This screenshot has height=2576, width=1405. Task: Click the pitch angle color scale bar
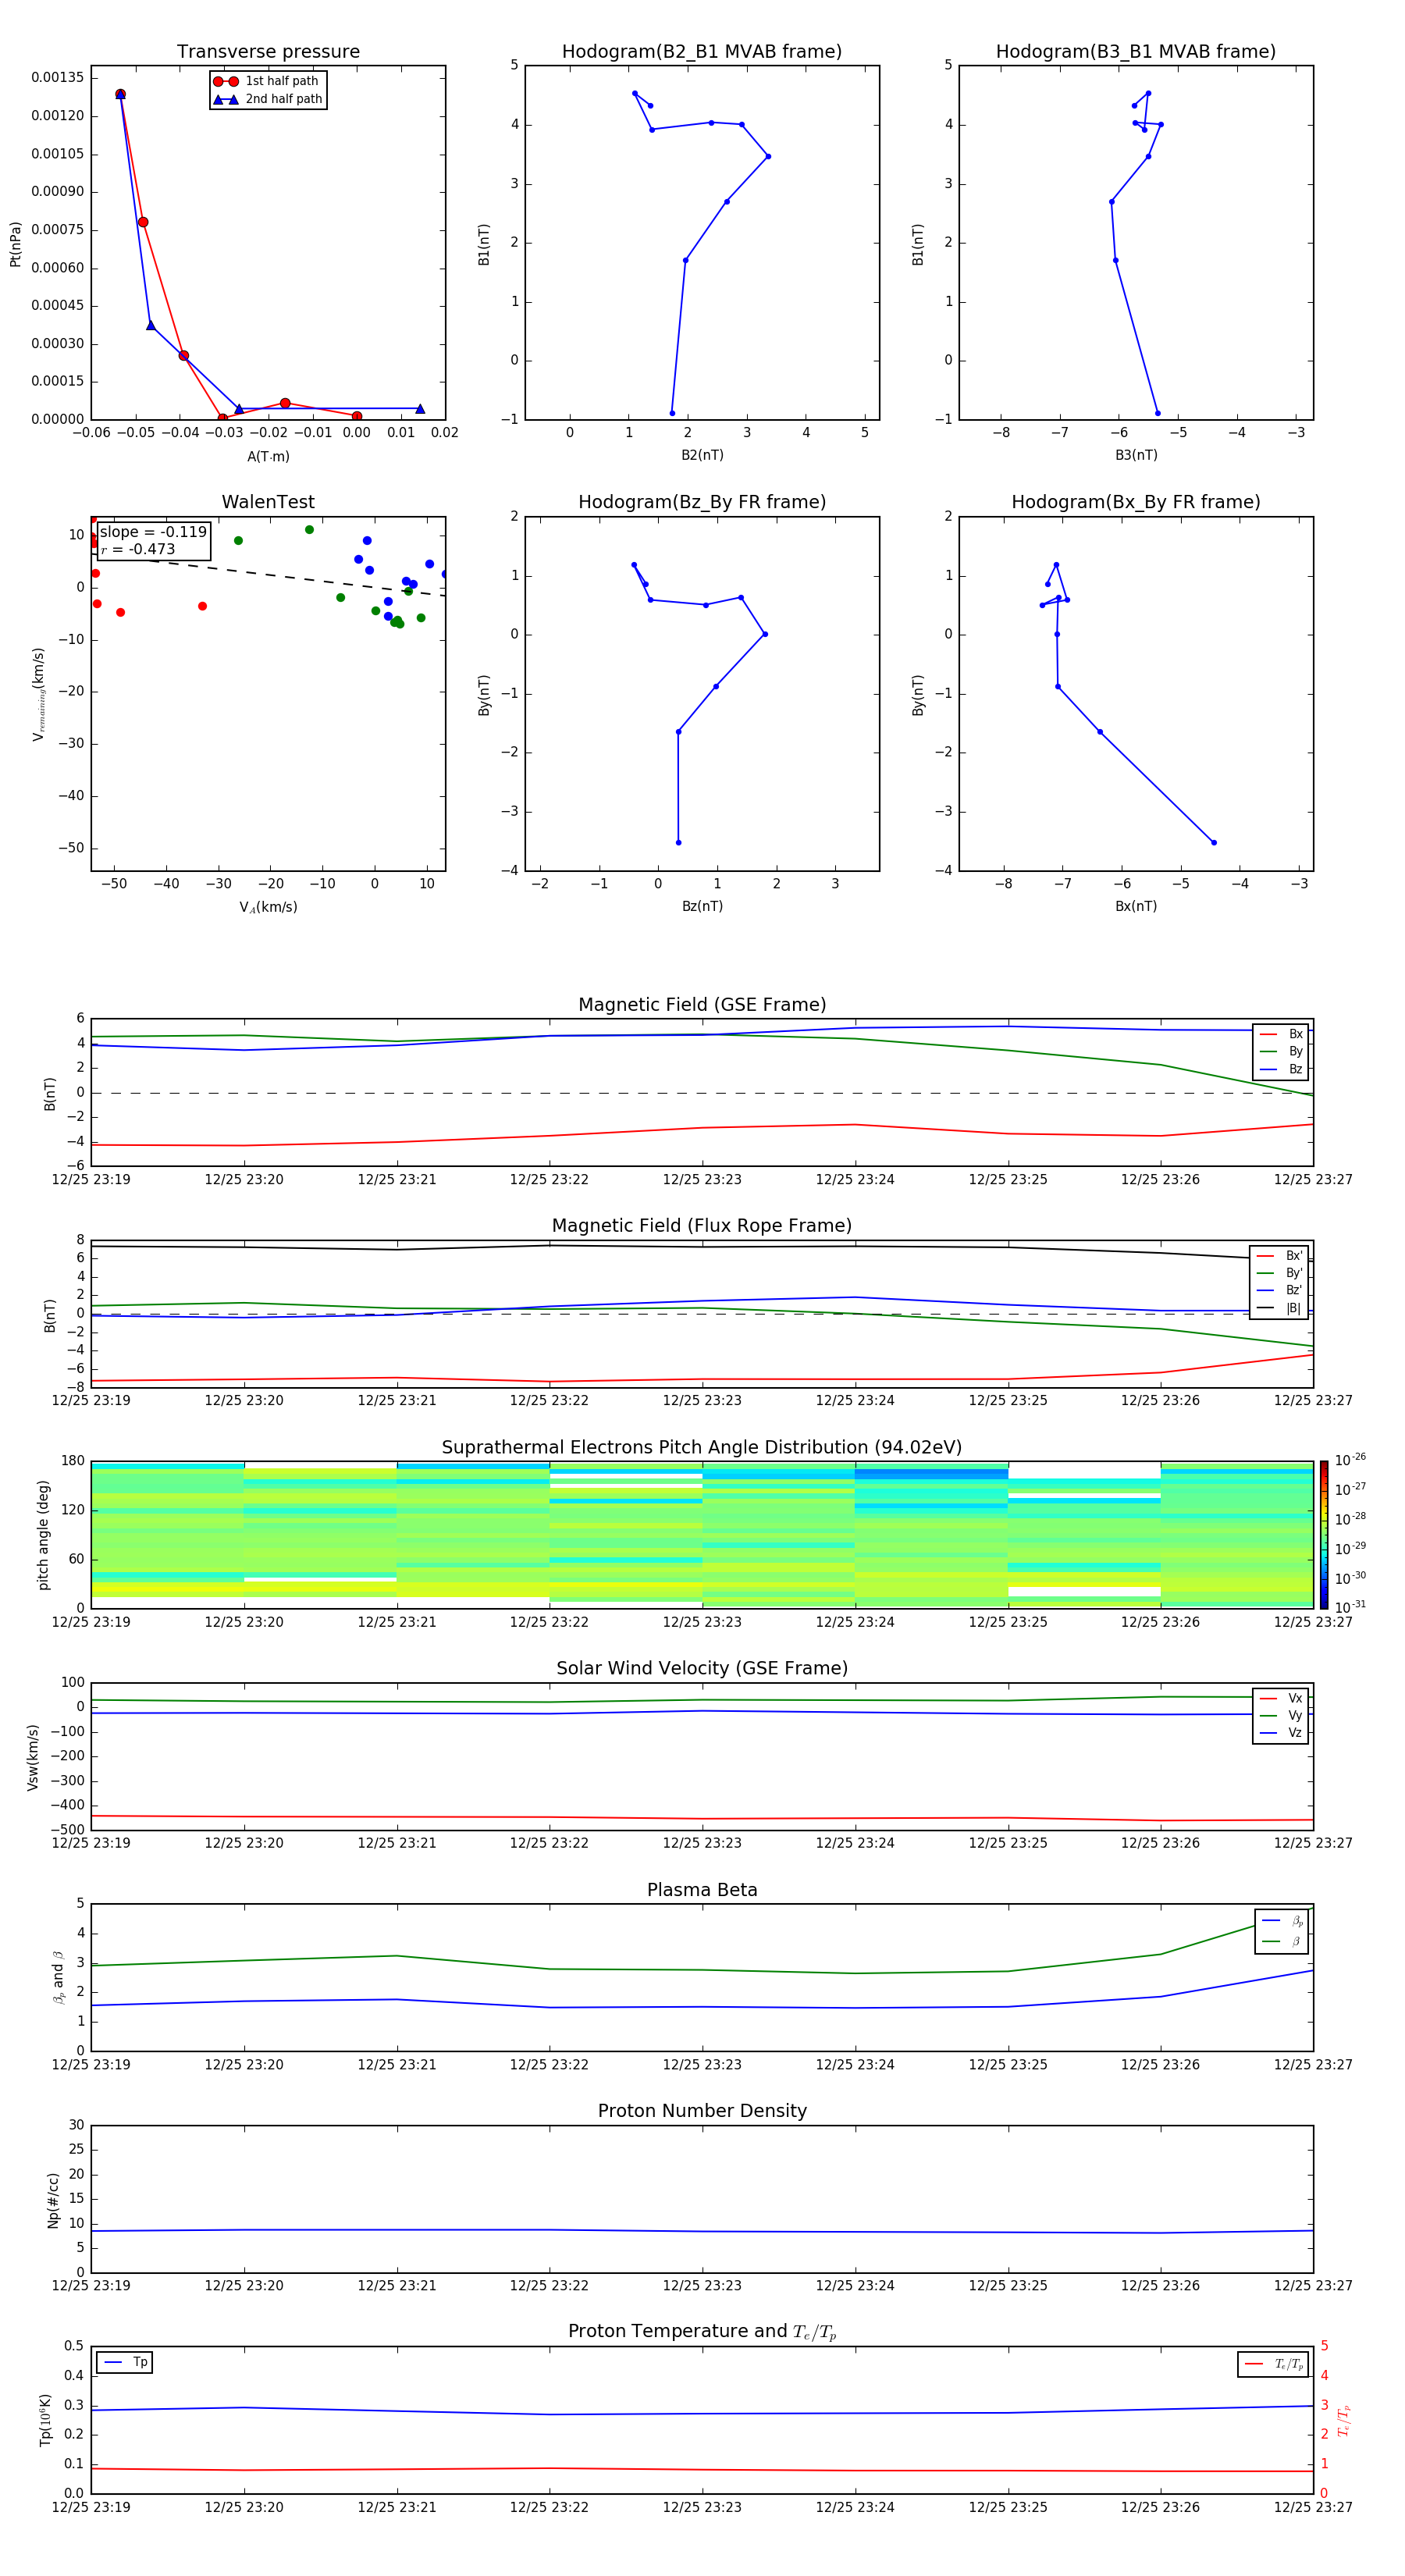1324,1534
